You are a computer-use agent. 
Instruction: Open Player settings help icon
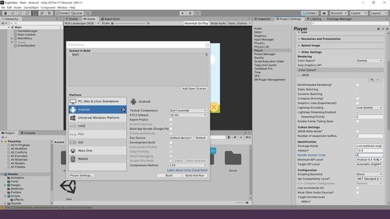pyautogui.click(x=378, y=29)
